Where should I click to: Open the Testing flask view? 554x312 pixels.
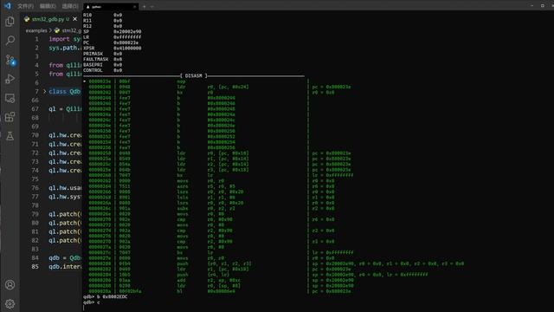[x=10, y=136]
